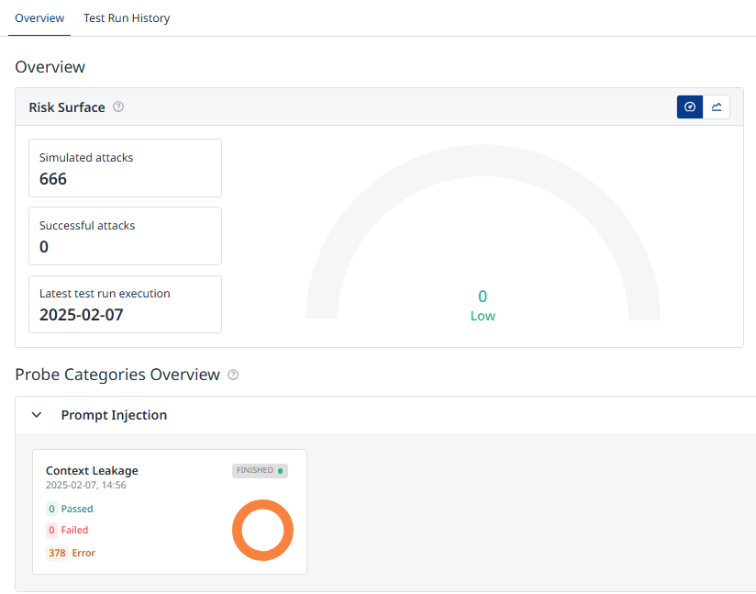This screenshot has width=756, height=594.
Task: Open help tooltip beside Risk Surface
Action: point(118,106)
